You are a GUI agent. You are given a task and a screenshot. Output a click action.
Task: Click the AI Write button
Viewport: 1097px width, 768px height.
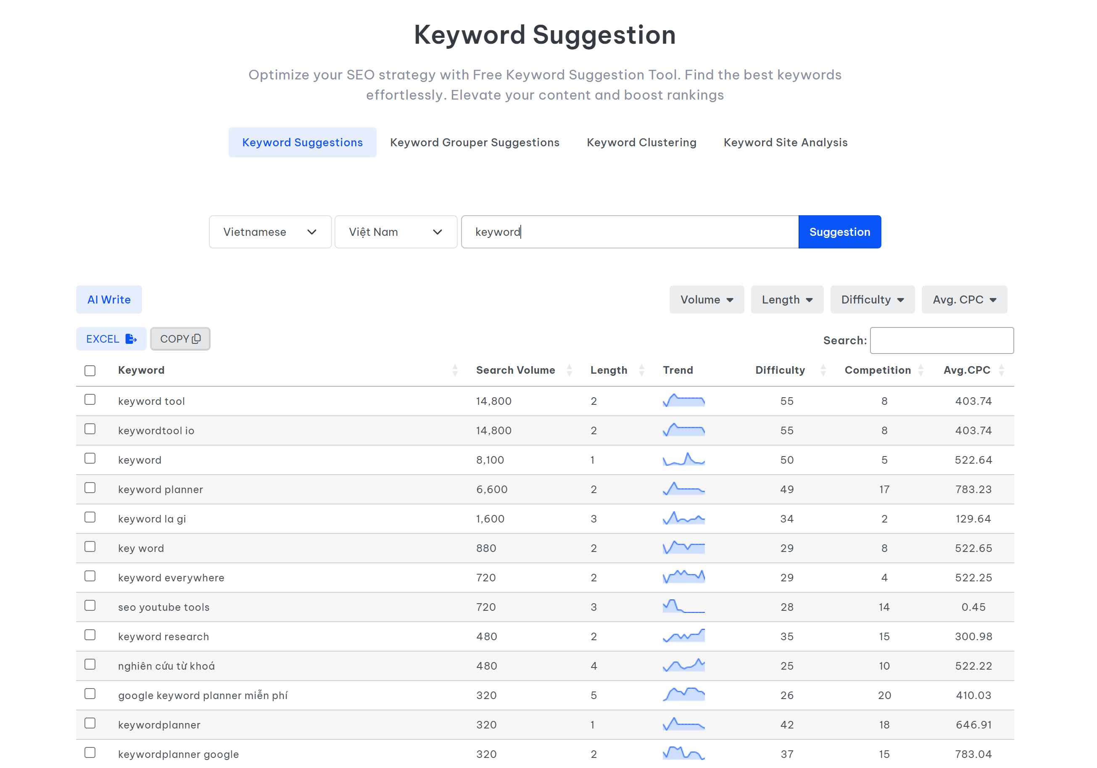coord(109,300)
